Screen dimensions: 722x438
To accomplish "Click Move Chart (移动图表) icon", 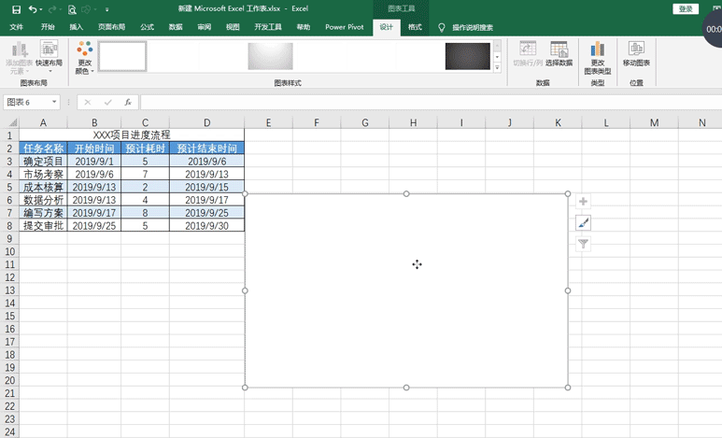I will [x=636, y=54].
